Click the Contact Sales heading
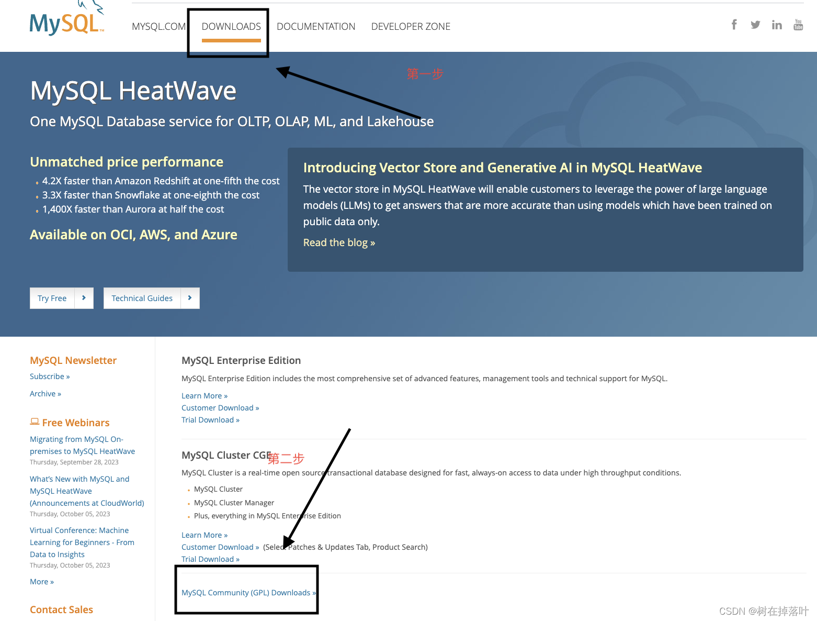This screenshot has width=817, height=621. [61, 609]
